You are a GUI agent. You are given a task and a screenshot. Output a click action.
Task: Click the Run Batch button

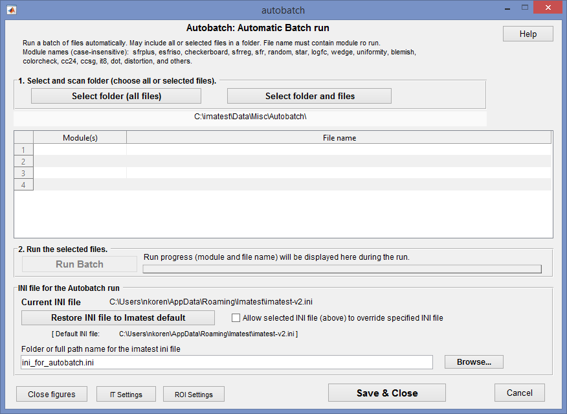80,264
